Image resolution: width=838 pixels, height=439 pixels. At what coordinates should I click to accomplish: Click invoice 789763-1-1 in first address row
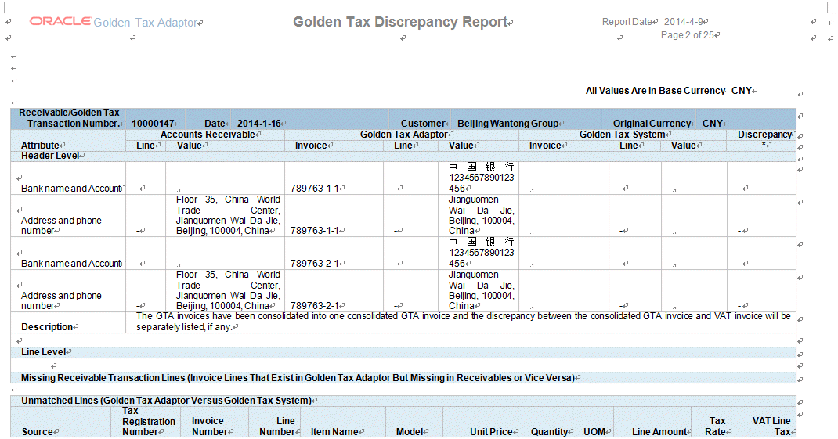click(315, 231)
